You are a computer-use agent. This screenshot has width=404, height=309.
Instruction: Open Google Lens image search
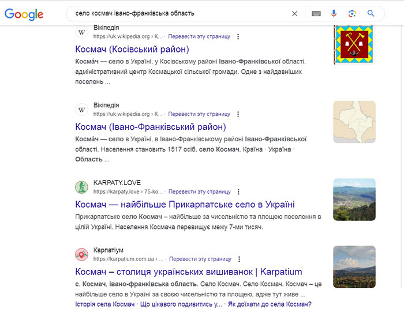pos(352,14)
